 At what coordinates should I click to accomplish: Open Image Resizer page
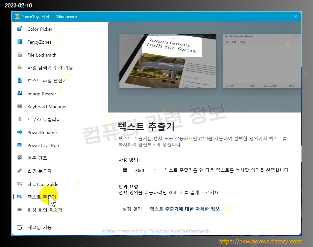tap(42, 94)
